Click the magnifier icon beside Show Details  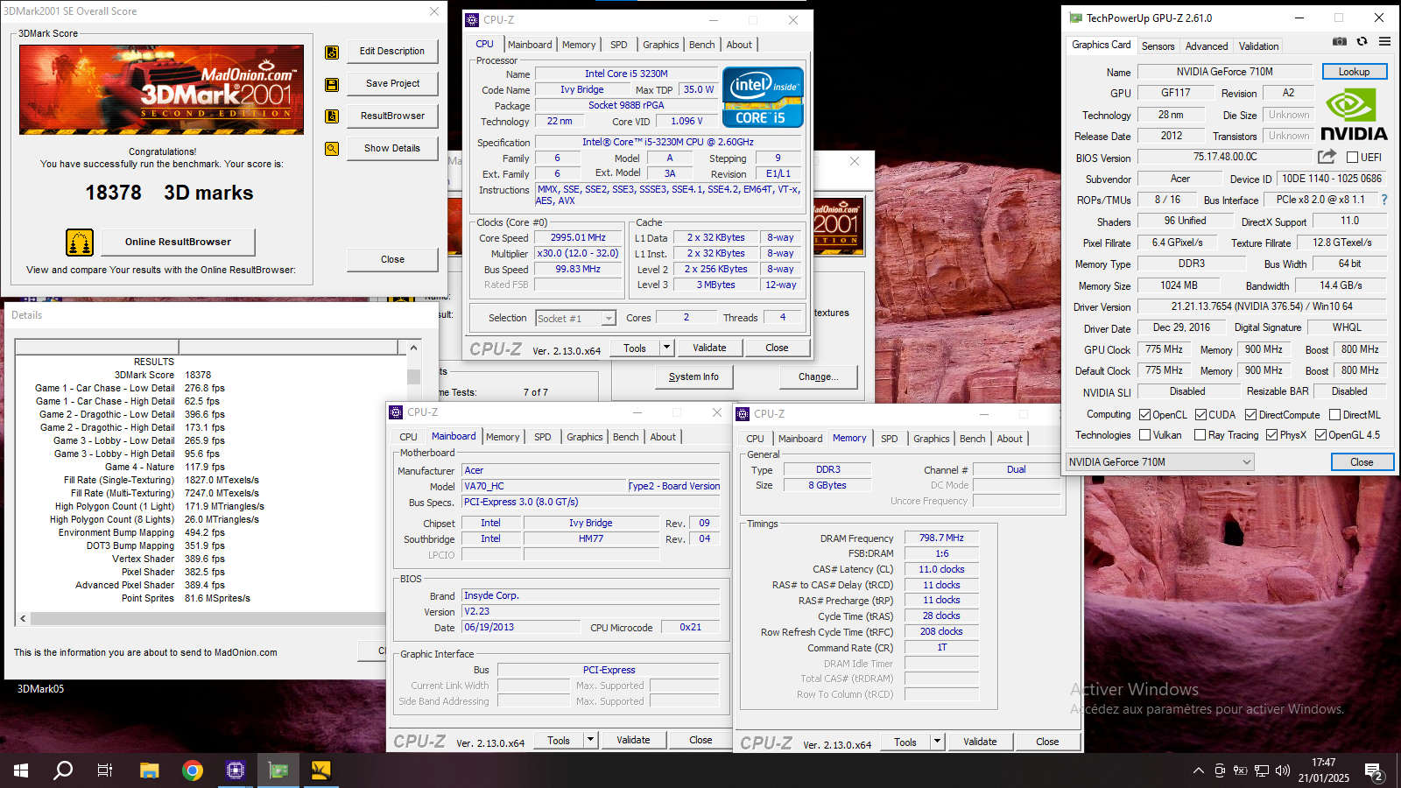click(332, 149)
